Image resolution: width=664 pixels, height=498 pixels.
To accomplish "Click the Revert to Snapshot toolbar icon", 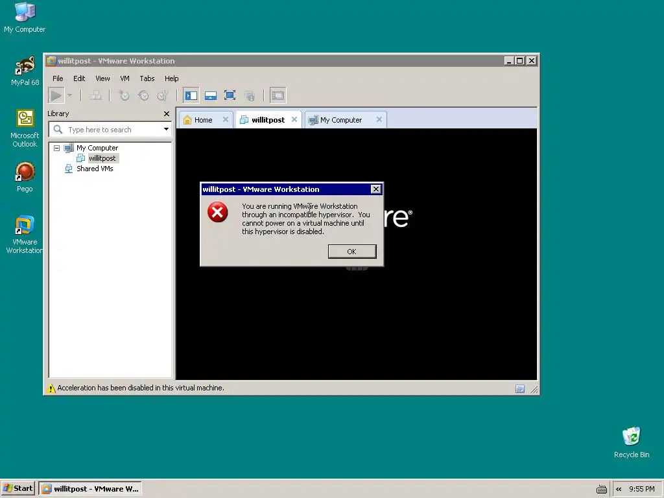I will [143, 96].
